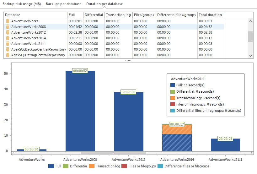Click the AdventureWorks2012 database icon
This screenshot has width=257, height=174.
click(8, 32)
